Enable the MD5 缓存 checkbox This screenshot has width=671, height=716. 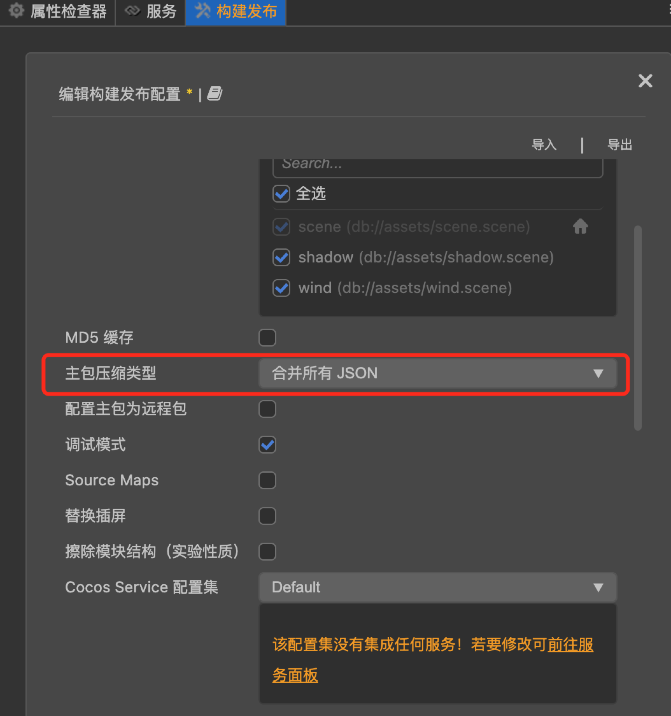[267, 338]
